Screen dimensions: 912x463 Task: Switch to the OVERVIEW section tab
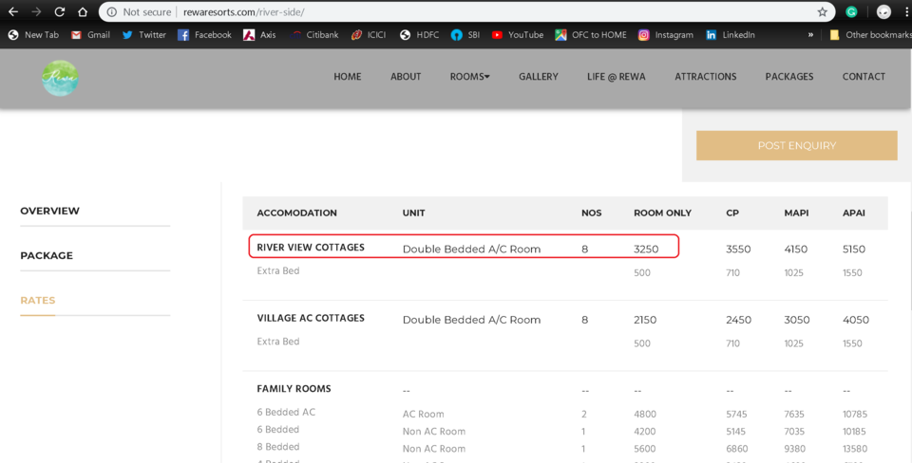[50, 211]
